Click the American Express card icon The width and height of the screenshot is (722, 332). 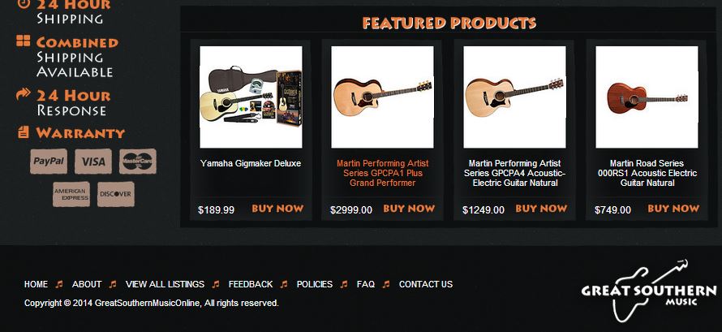pyautogui.click(x=71, y=194)
